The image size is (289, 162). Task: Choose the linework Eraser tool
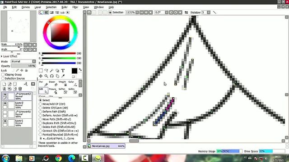53,83
